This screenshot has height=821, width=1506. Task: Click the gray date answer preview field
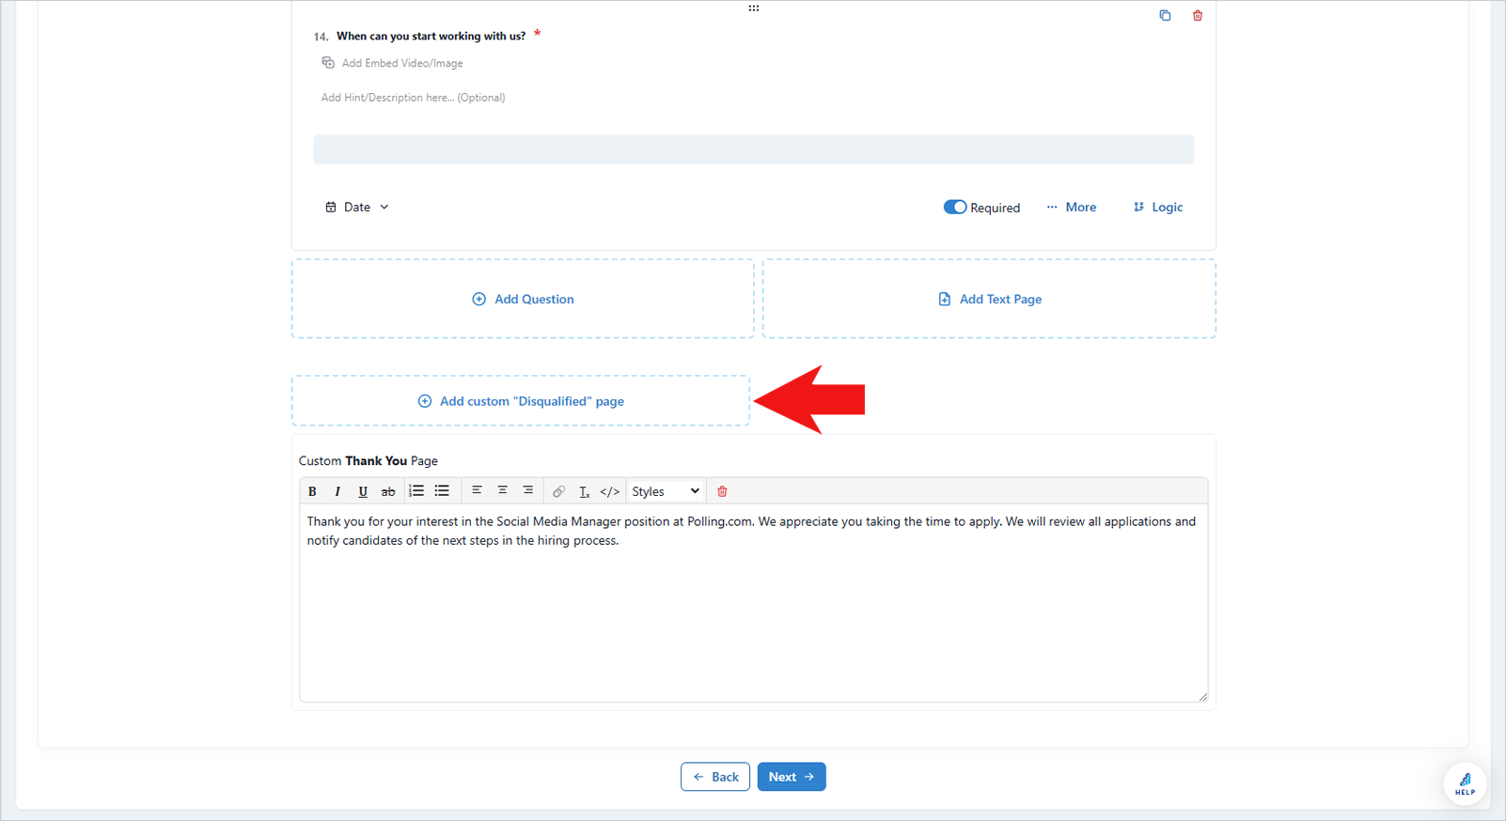[x=753, y=149]
